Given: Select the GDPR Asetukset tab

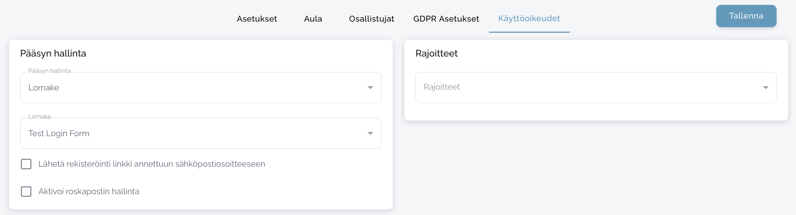Looking at the screenshot, I should (x=446, y=19).
